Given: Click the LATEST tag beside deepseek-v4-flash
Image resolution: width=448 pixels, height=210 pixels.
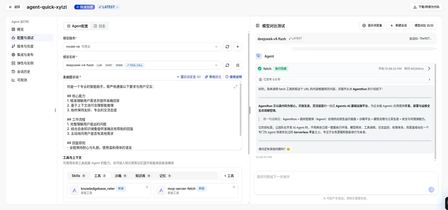Looking at the screenshot, I should [x=295, y=38].
